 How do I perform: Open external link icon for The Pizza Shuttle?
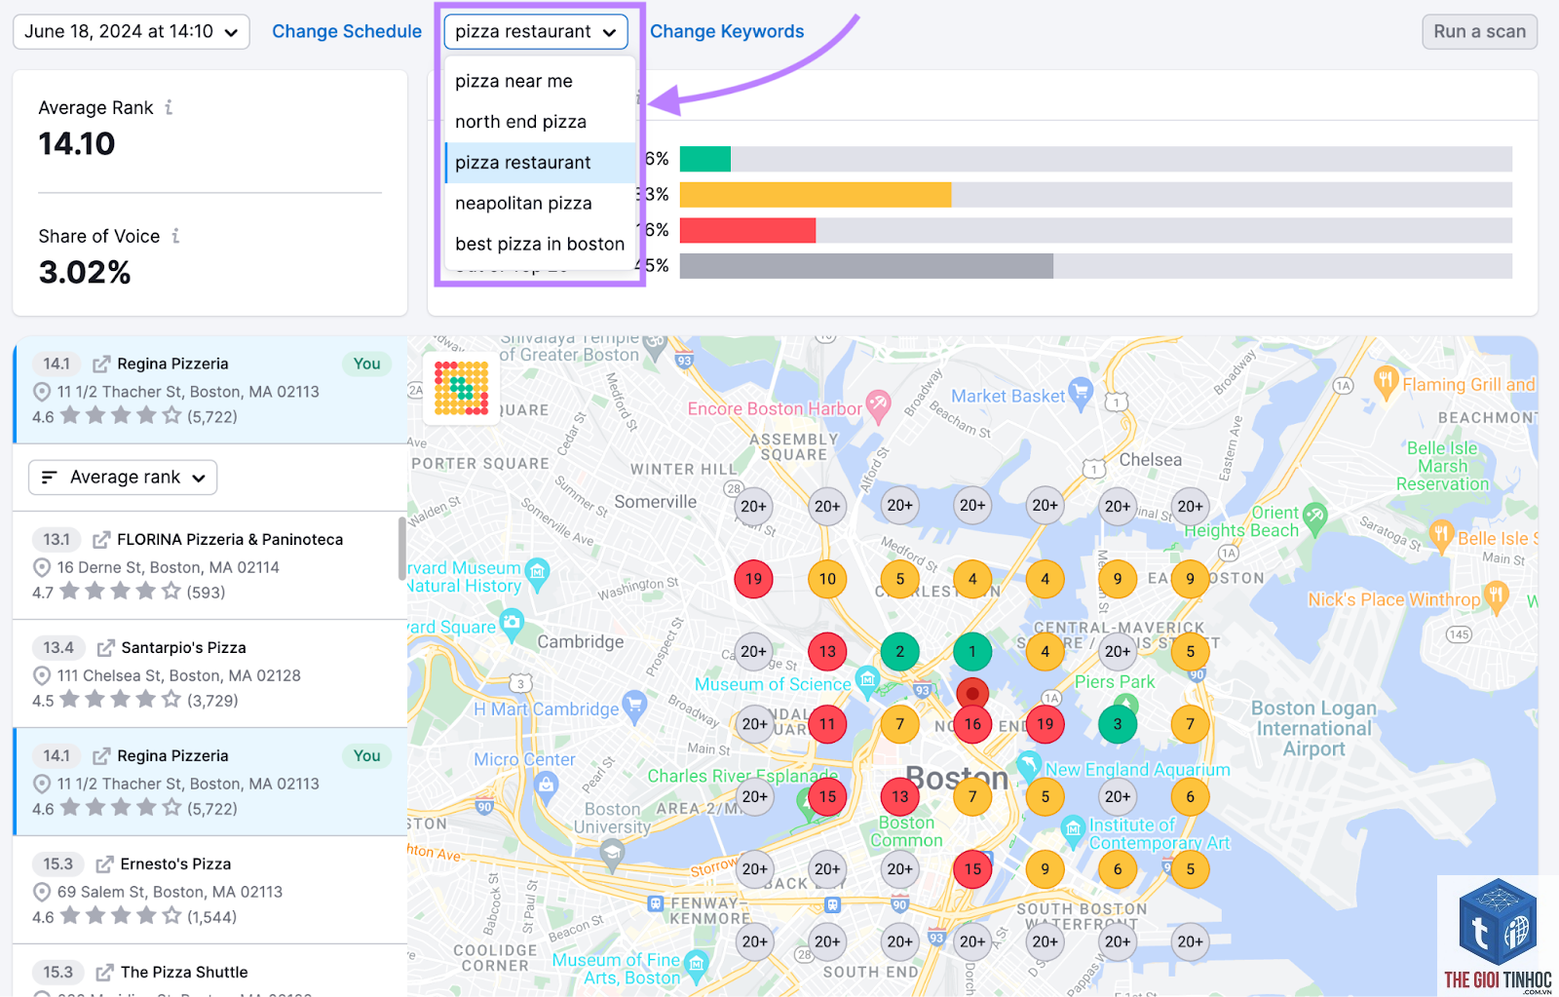tap(104, 972)
